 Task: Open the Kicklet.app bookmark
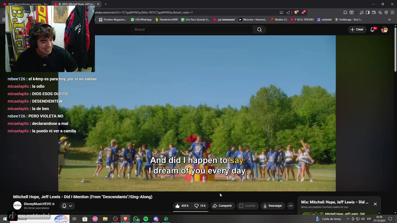(x=349, y=20)
